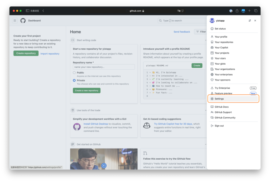Viewport: 270px width, 182px height.
Task: Open the Filter dropdown on Home
Action: pyautogui.click(x=201, y=32)
